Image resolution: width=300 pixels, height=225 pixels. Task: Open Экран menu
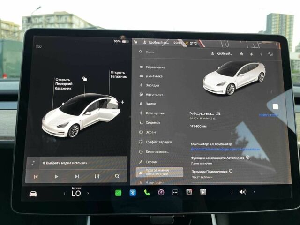click(x=148, y=132)
